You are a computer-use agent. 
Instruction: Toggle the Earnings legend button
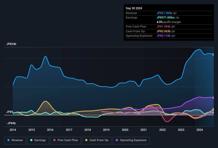click(x=38, y=140)
